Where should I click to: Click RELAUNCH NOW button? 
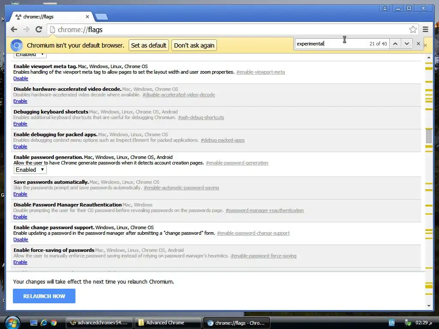pos(44,296)
